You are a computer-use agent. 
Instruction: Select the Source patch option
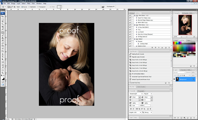coord(22,7)
